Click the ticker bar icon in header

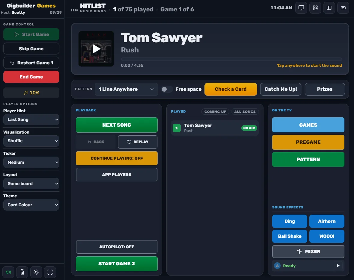pos(343,8)
